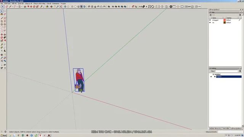The height and width of the screenshot is (137, 244).
Task: Click the red Rotate icon in top toolbar
Action: pos(34,6)
